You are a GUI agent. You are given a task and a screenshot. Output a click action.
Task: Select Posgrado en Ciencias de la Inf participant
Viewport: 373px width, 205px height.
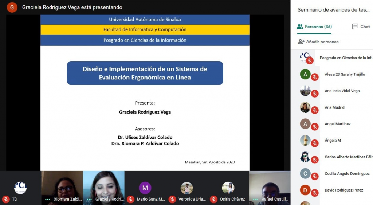(x=346, y=58)
